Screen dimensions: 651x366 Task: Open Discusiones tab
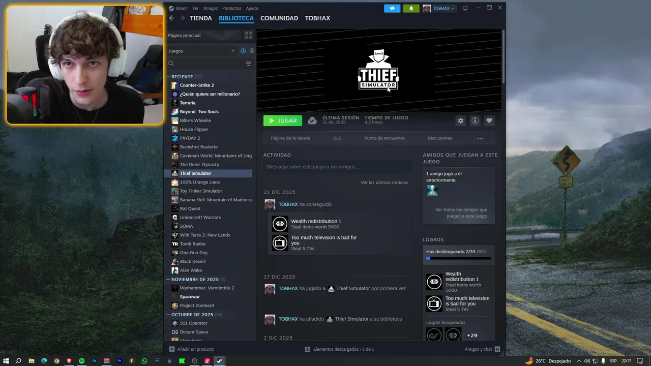tap(440, 138)
